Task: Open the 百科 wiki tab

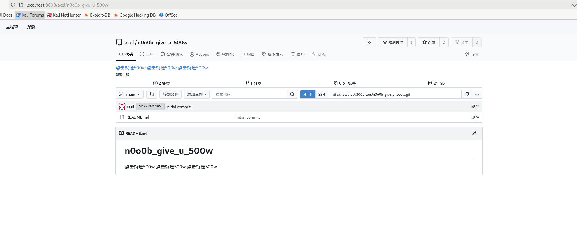Action: click(x=298, y=54)
